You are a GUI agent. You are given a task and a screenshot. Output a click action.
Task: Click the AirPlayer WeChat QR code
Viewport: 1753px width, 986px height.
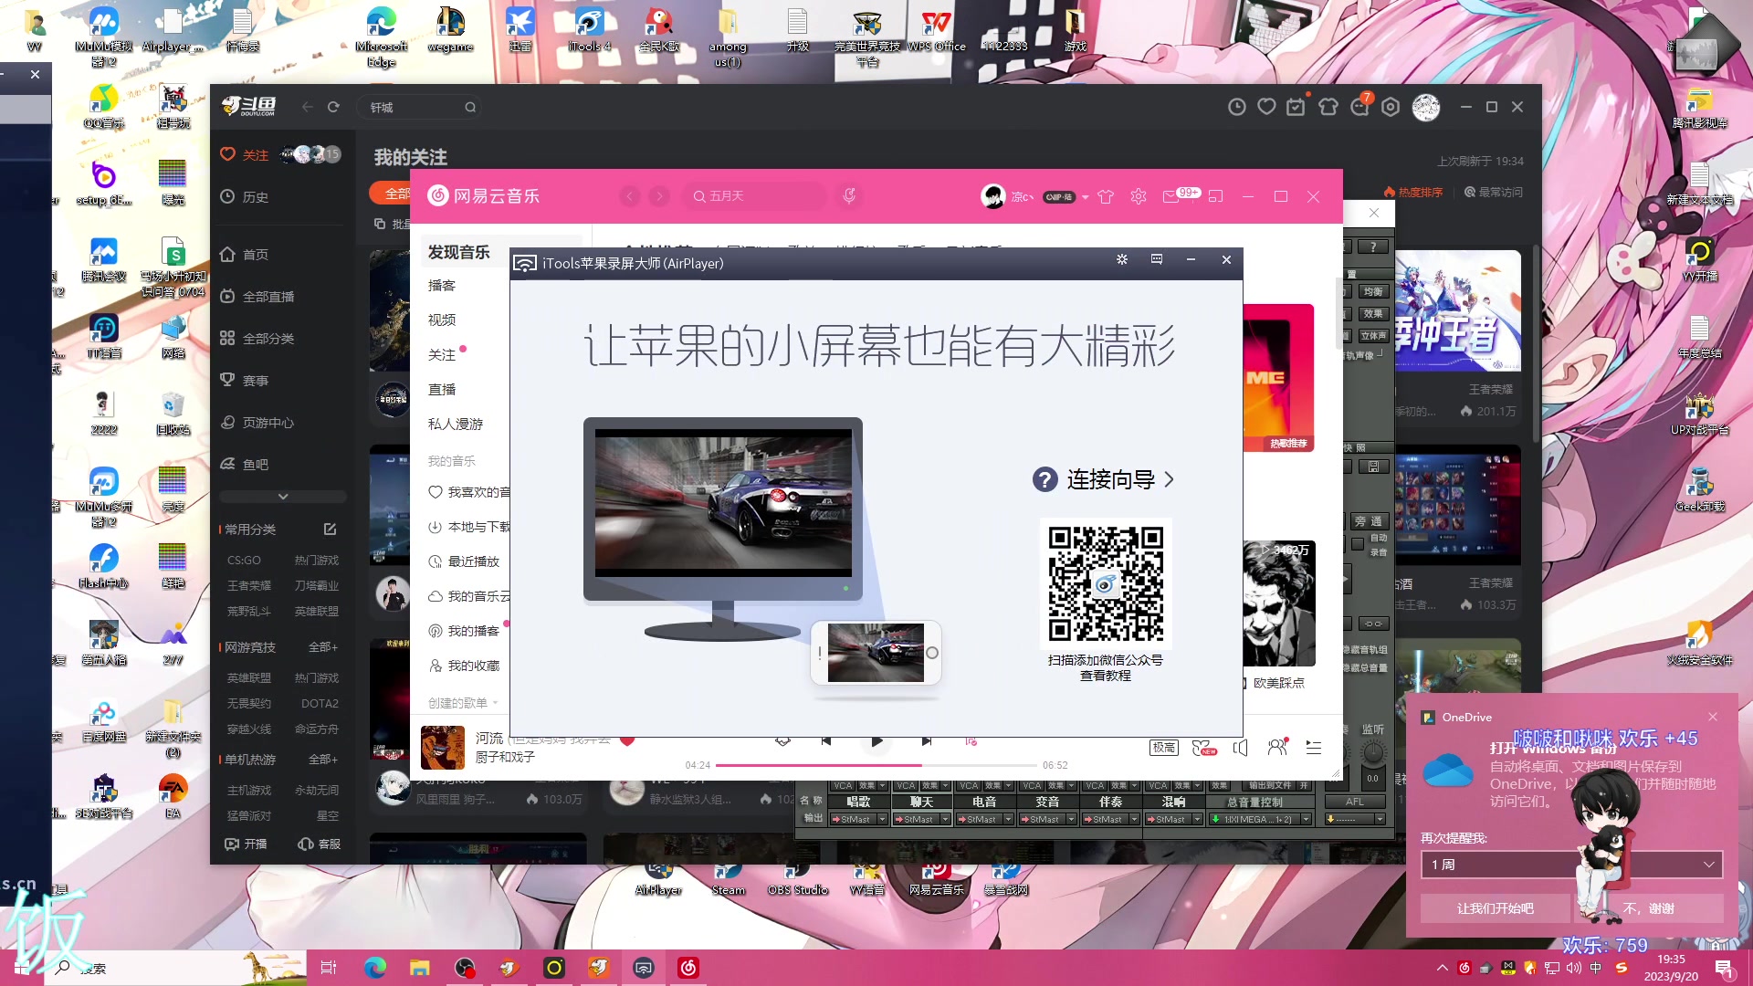(x=1106, y=583)
